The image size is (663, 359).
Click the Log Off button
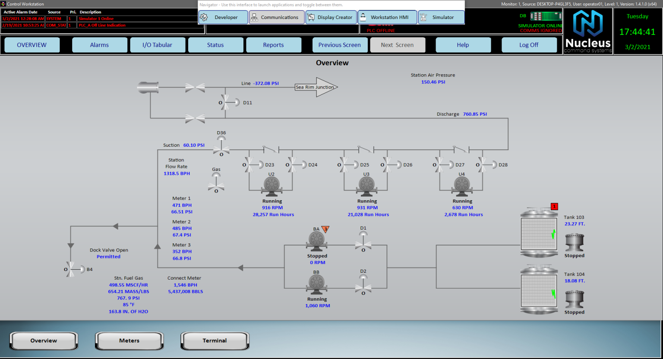pos(529,44)
